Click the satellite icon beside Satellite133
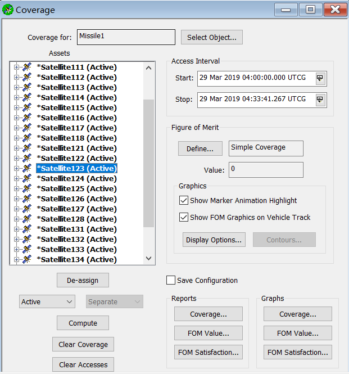Screen dimensions: 349x374 (x=27, y=249)
